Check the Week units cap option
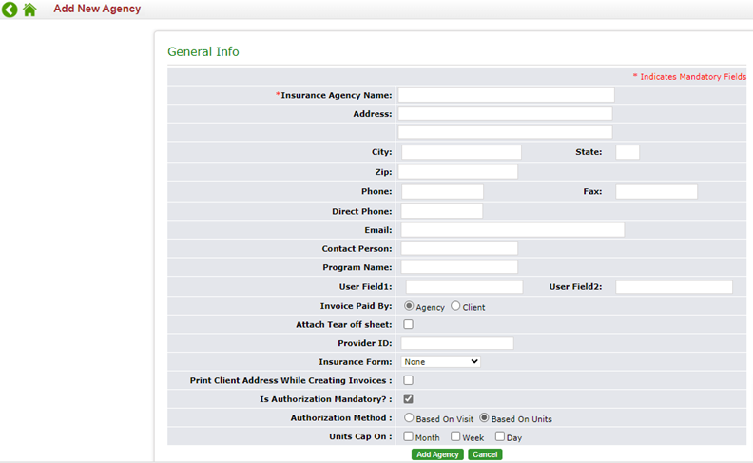753x463 pixels. click(455, 436)
